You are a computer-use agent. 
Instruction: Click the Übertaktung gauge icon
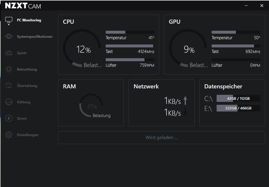click(9, 86)
